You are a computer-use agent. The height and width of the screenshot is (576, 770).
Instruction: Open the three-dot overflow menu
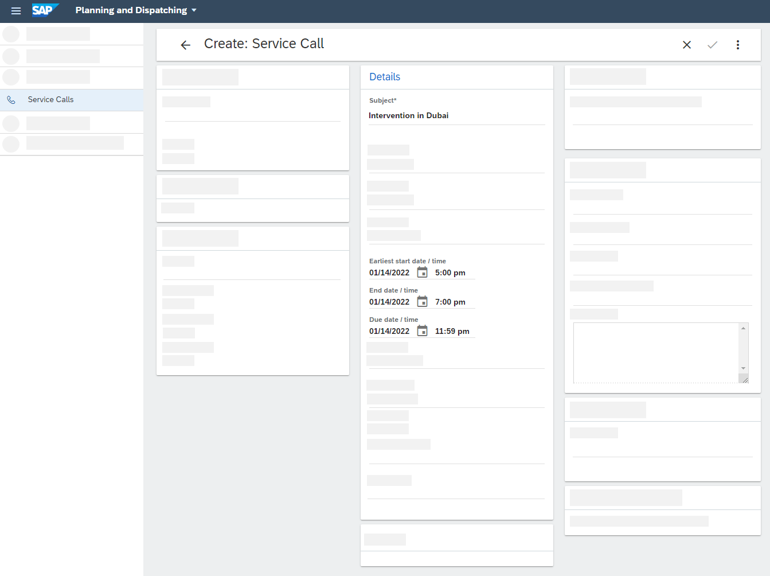coord(738,44)
